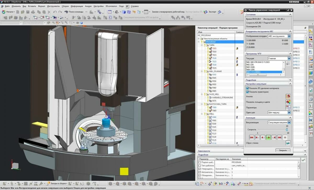Click the reset arrow in simulation panel title

[x=288, y=10]
